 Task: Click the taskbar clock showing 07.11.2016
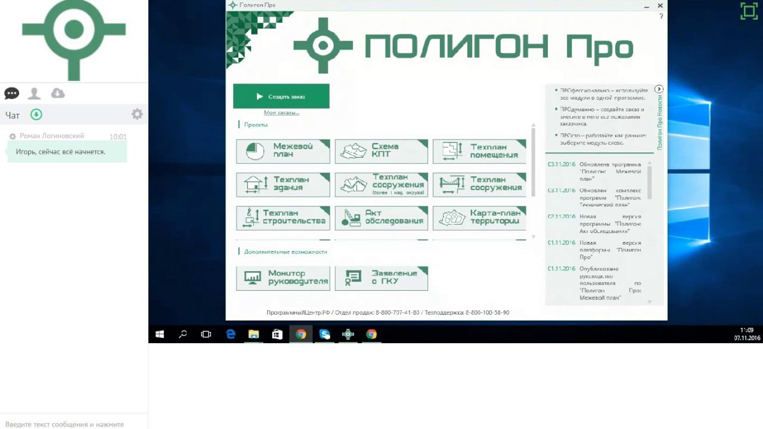tap(747, 334)
